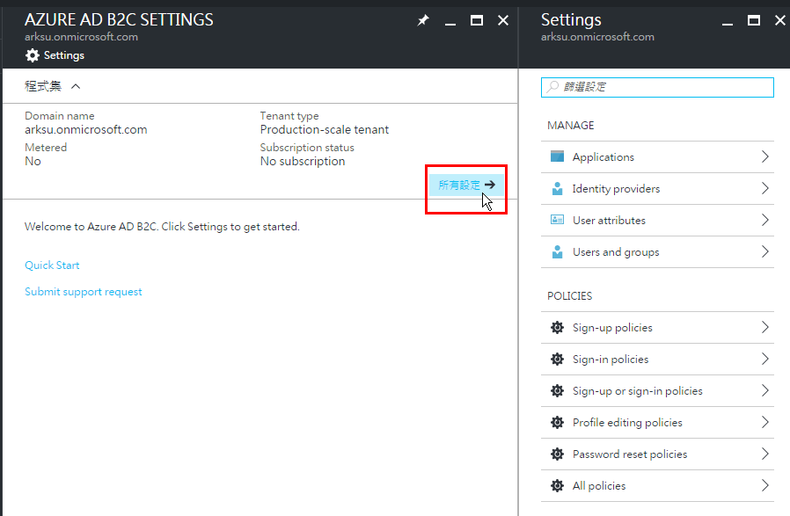Image resolution: width=790 pixels, height=516 pixels.
Task: Click the Applications icon
Action: [557, 156]
